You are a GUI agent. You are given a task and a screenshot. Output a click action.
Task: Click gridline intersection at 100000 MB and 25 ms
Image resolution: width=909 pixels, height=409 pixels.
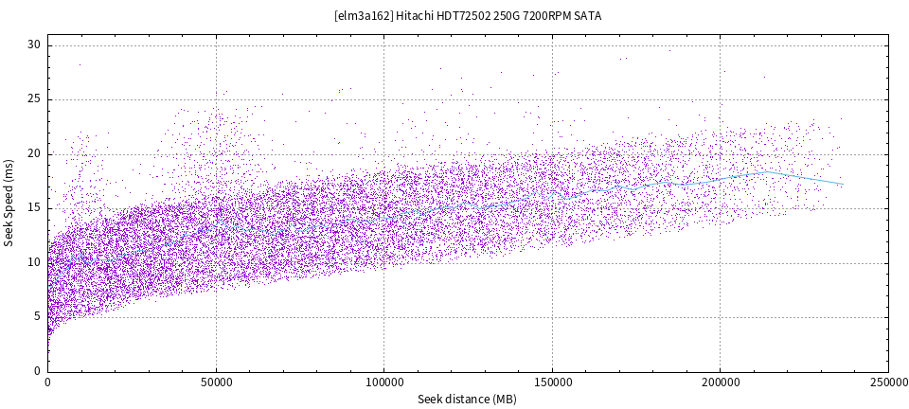tap(383, 99)
